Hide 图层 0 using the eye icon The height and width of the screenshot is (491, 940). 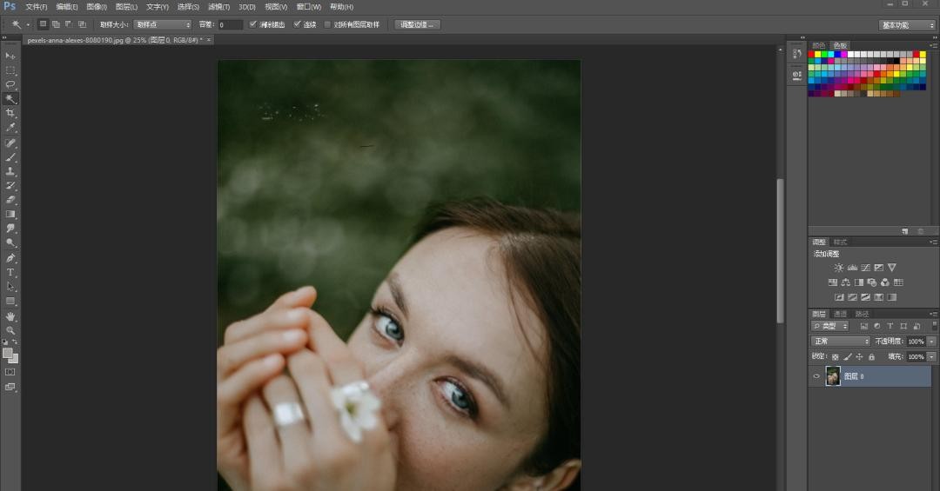(x=816, y=376)
